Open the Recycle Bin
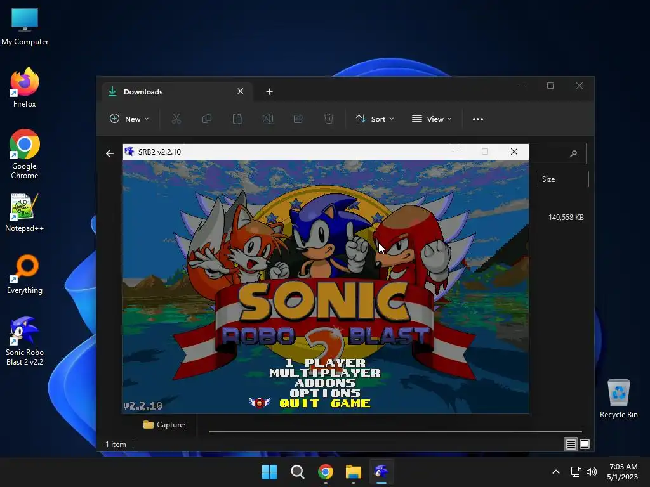 [618, 399]
